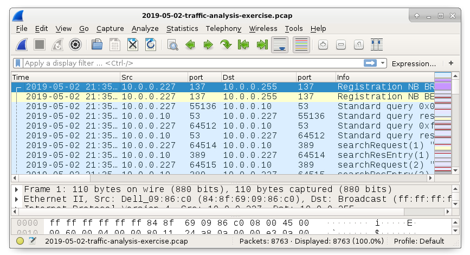Click filter bookmark icon
This screenshot has width=470, height=255.
(18, 63)
